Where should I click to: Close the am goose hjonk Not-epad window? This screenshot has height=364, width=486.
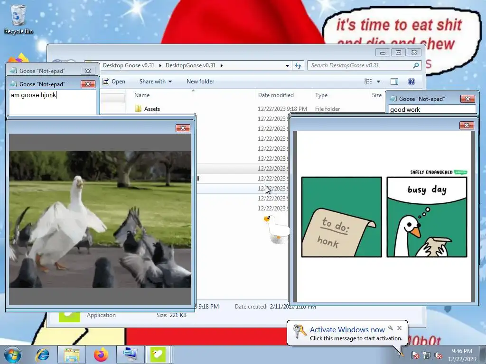[x=88, y=84]
